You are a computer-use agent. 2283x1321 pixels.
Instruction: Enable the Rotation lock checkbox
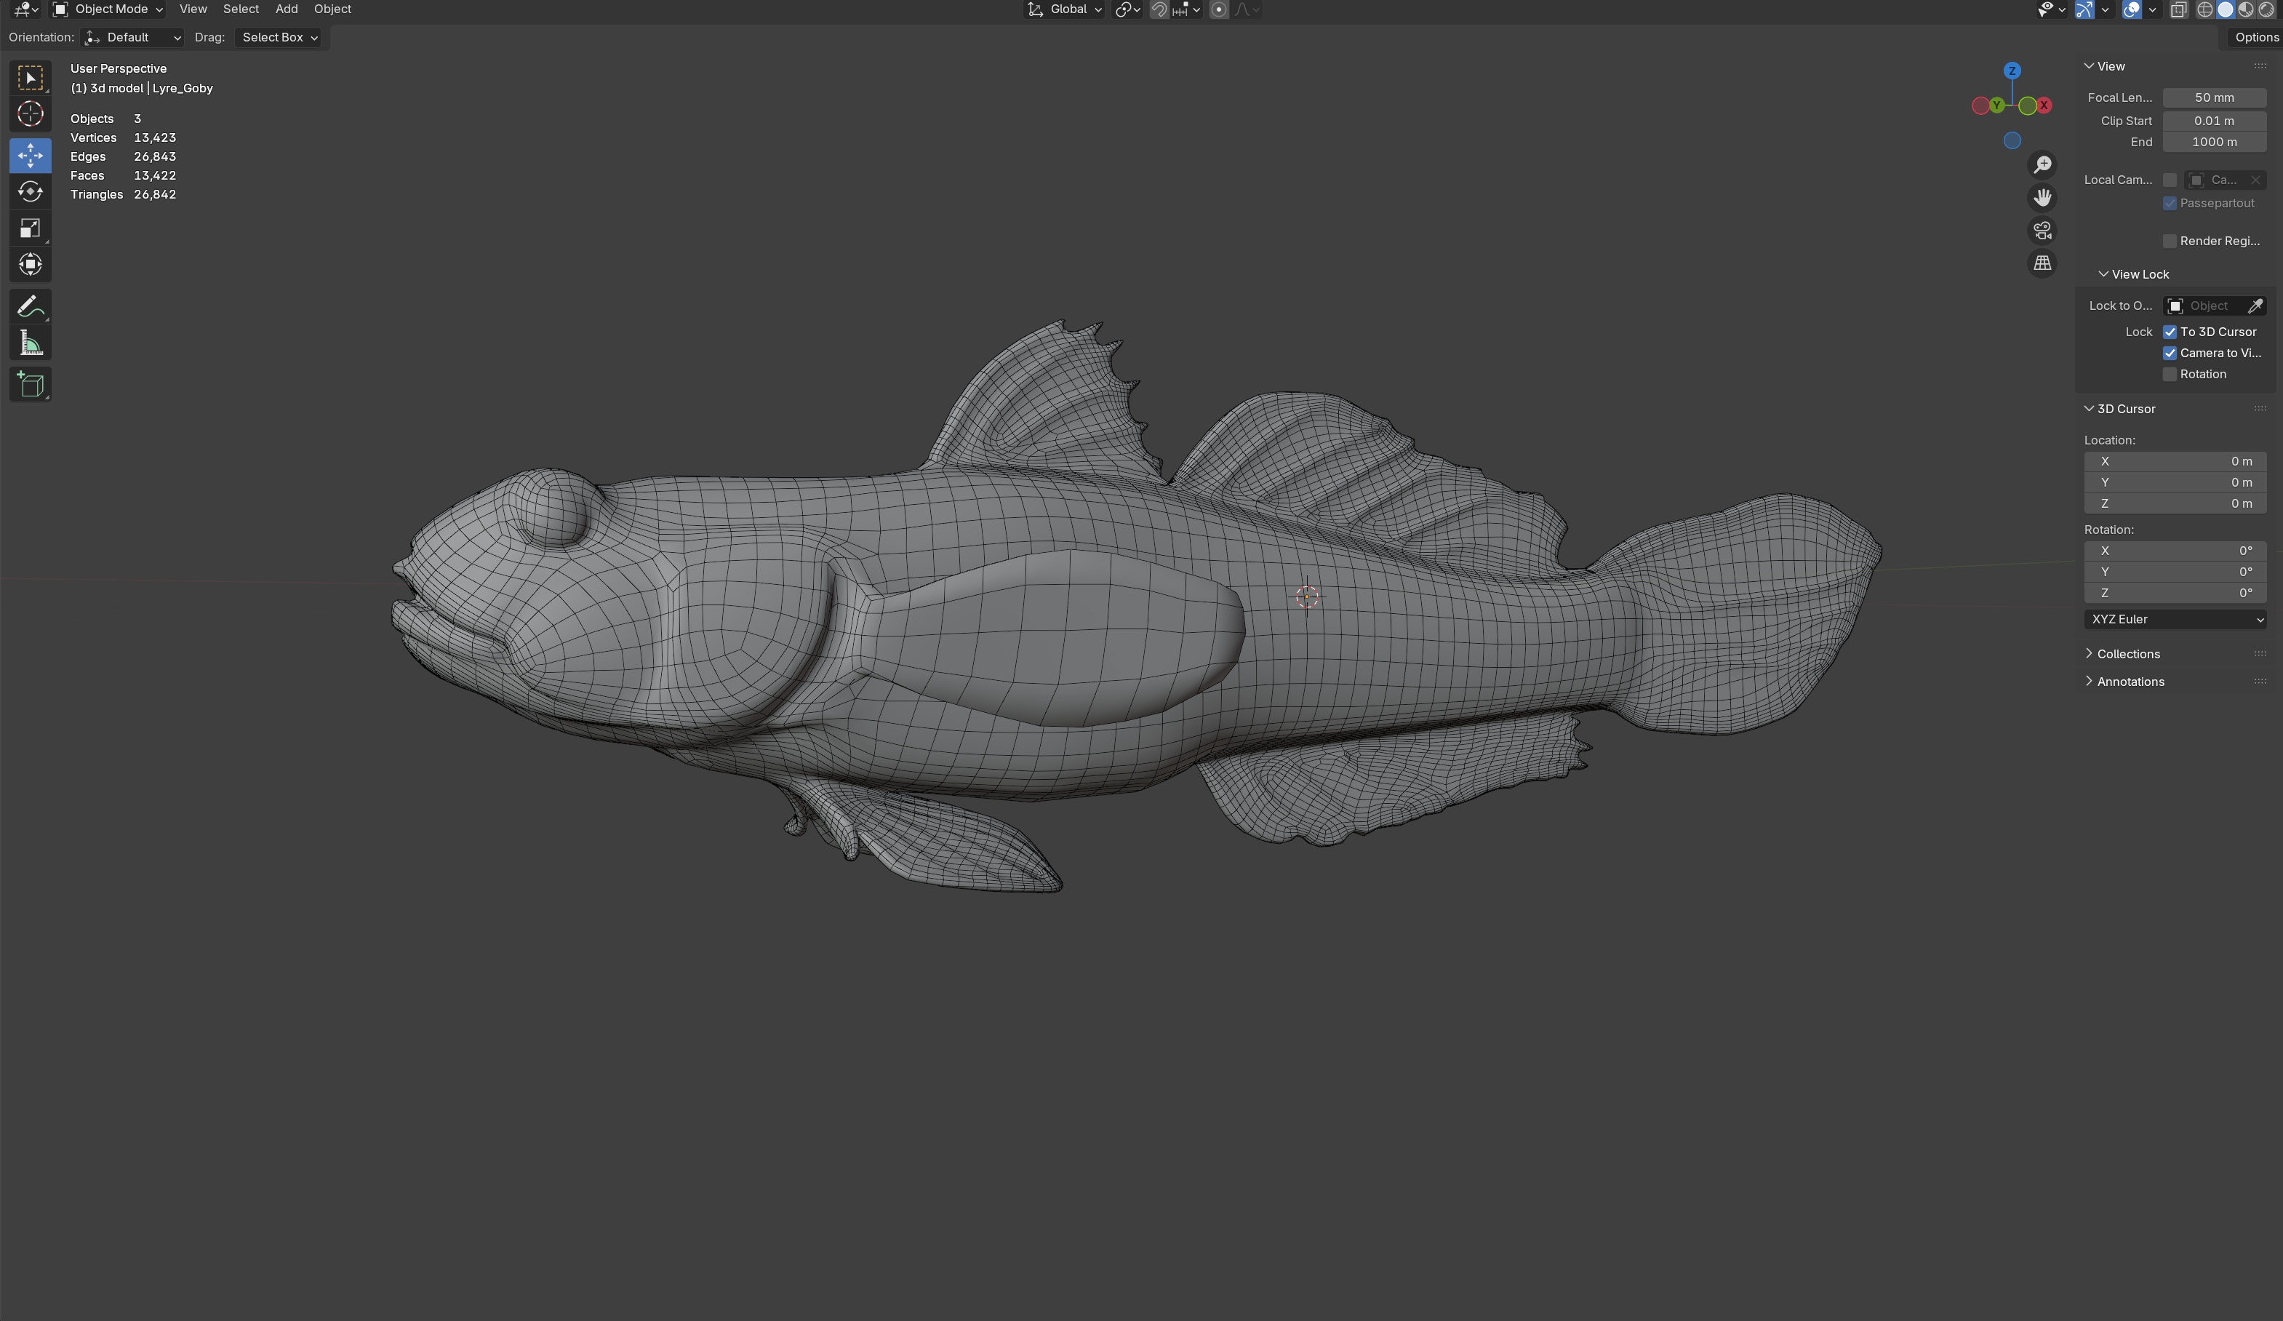coord(2170,374)
